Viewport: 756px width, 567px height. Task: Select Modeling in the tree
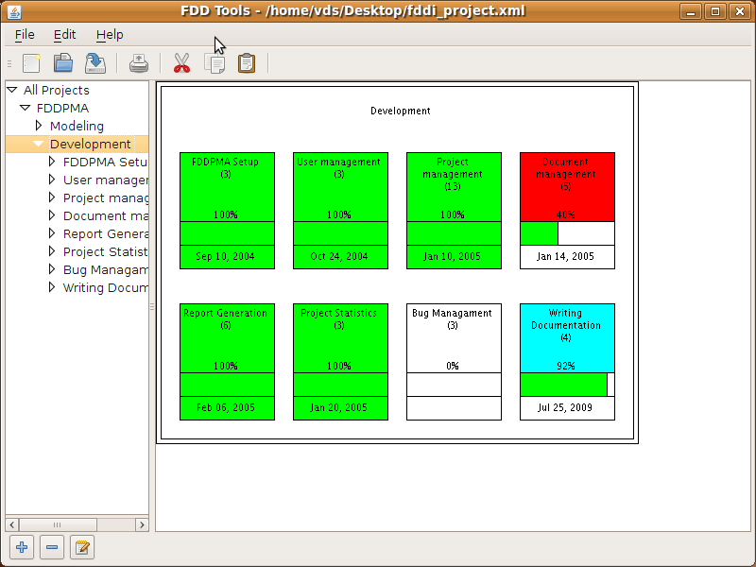pyautogui.click(x=77, y=126)
